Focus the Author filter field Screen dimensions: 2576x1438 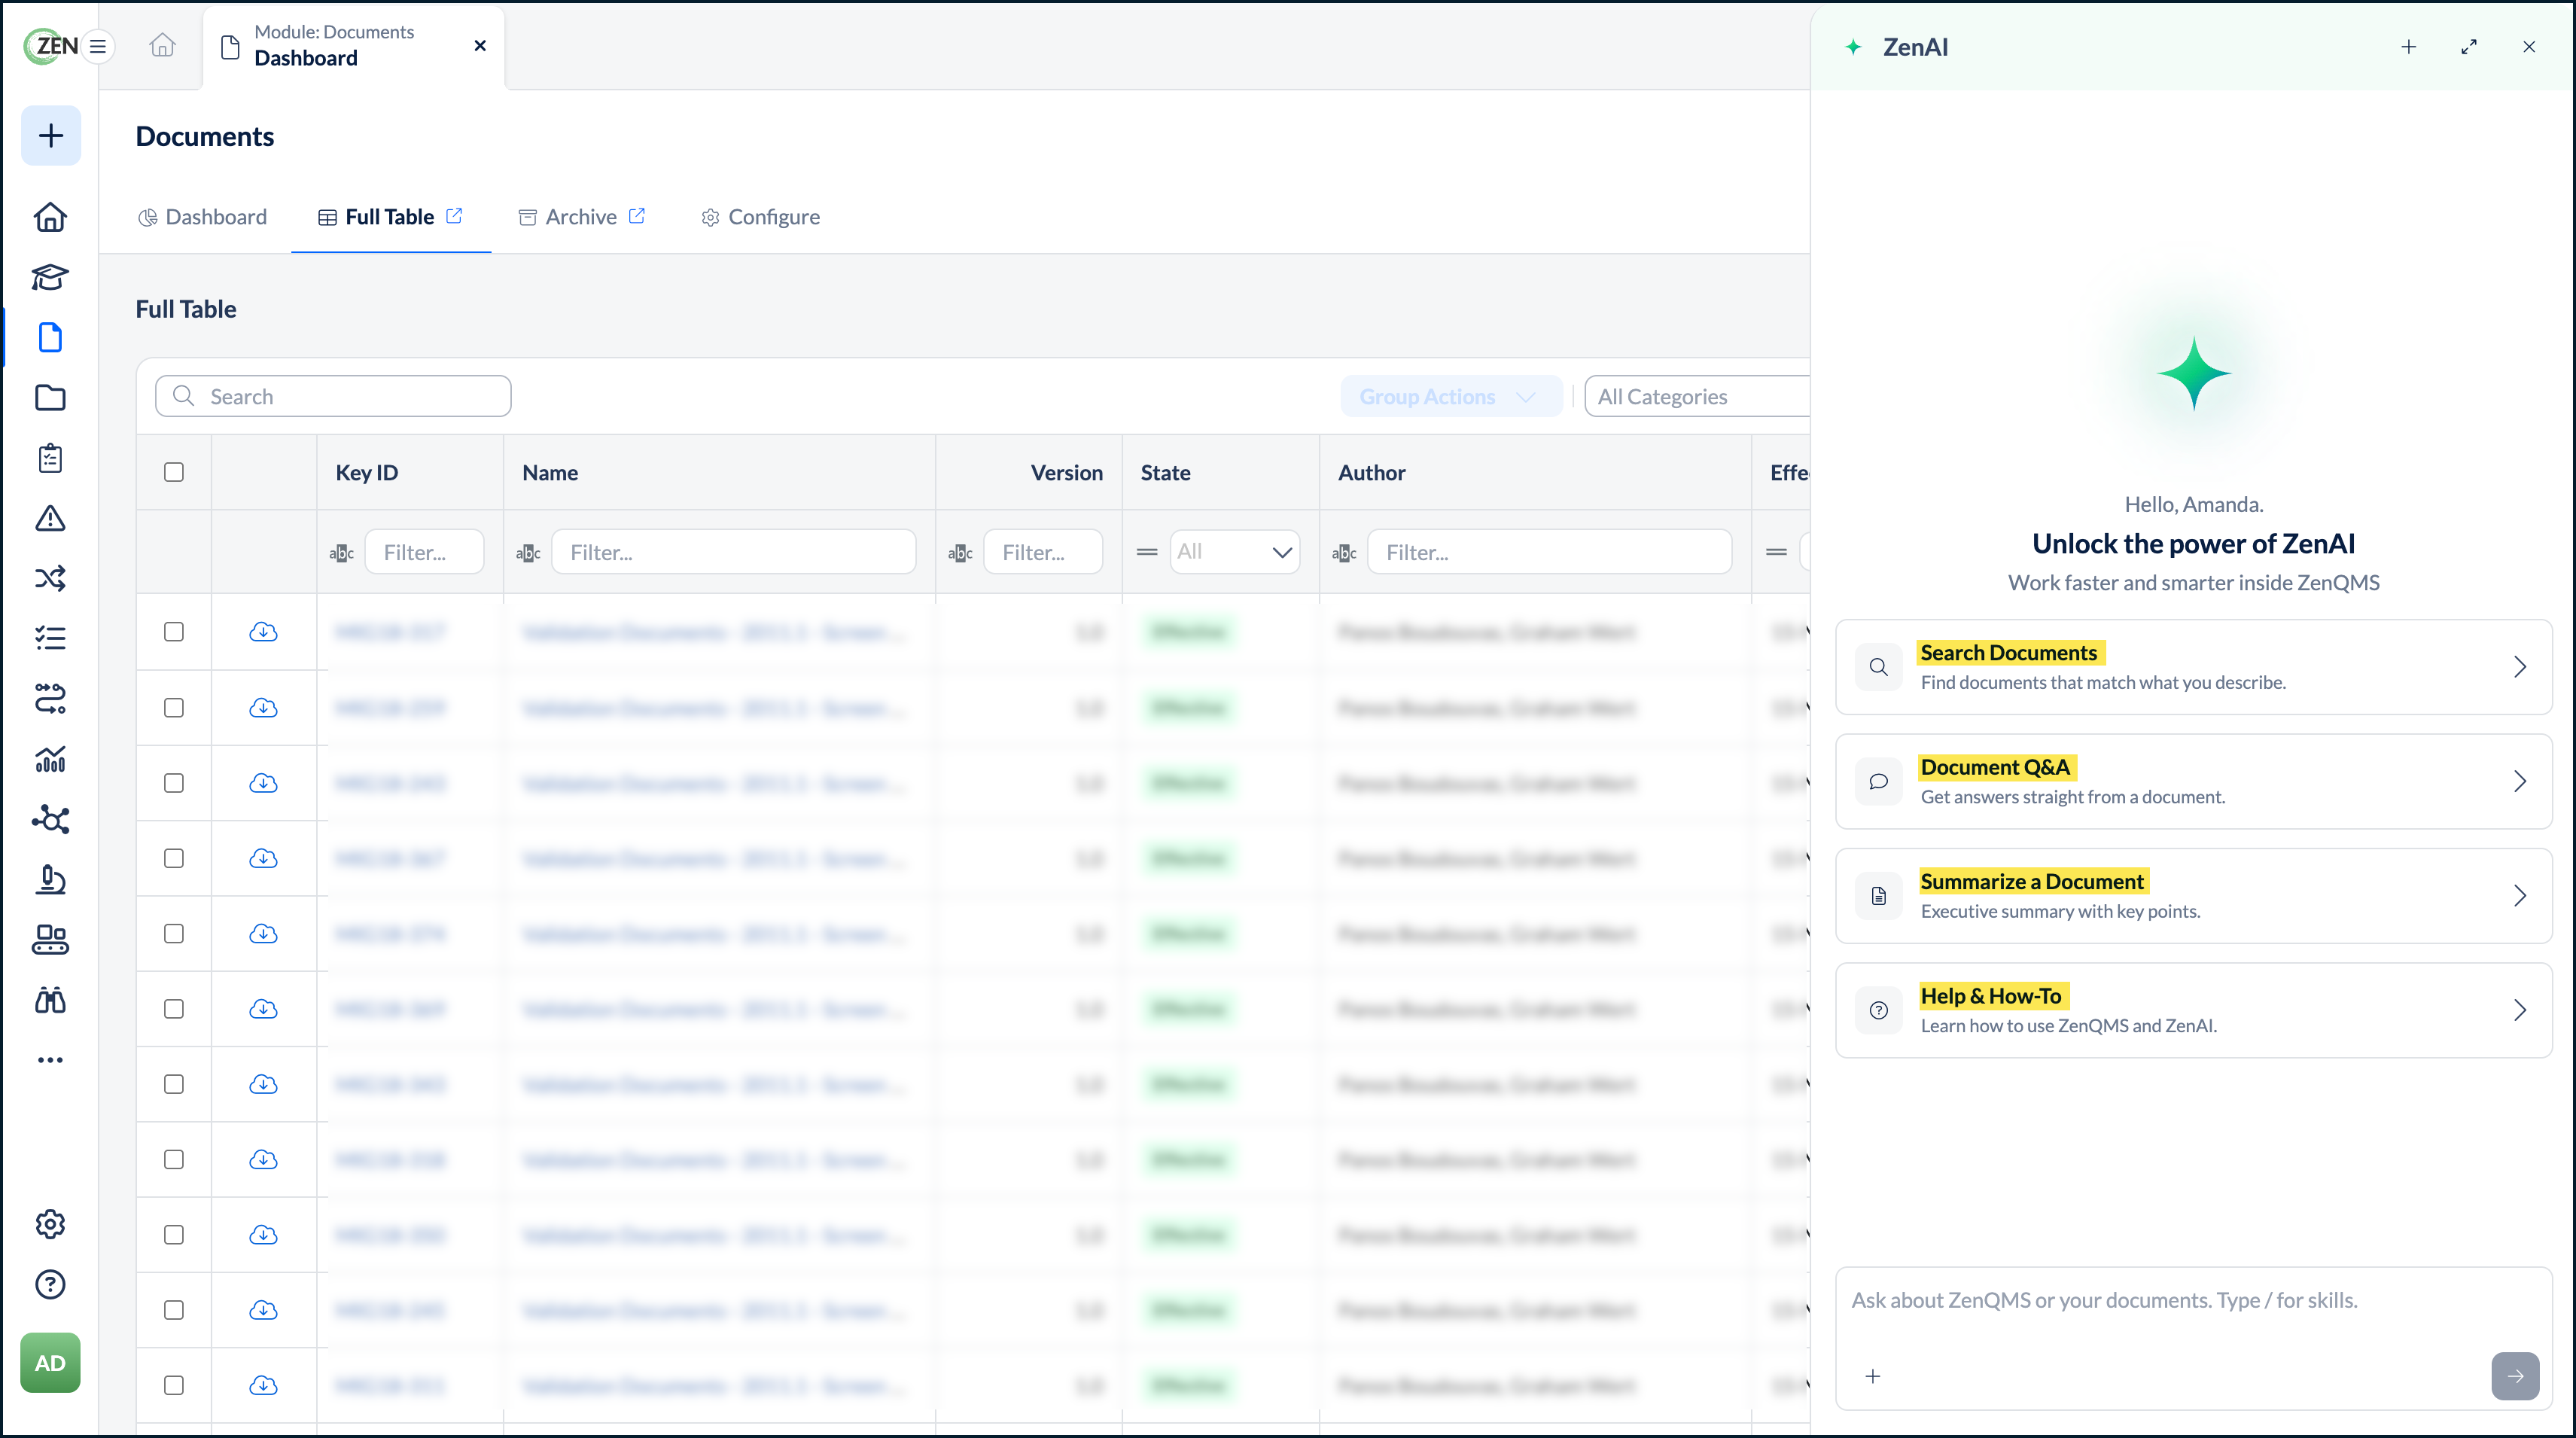1549,552
